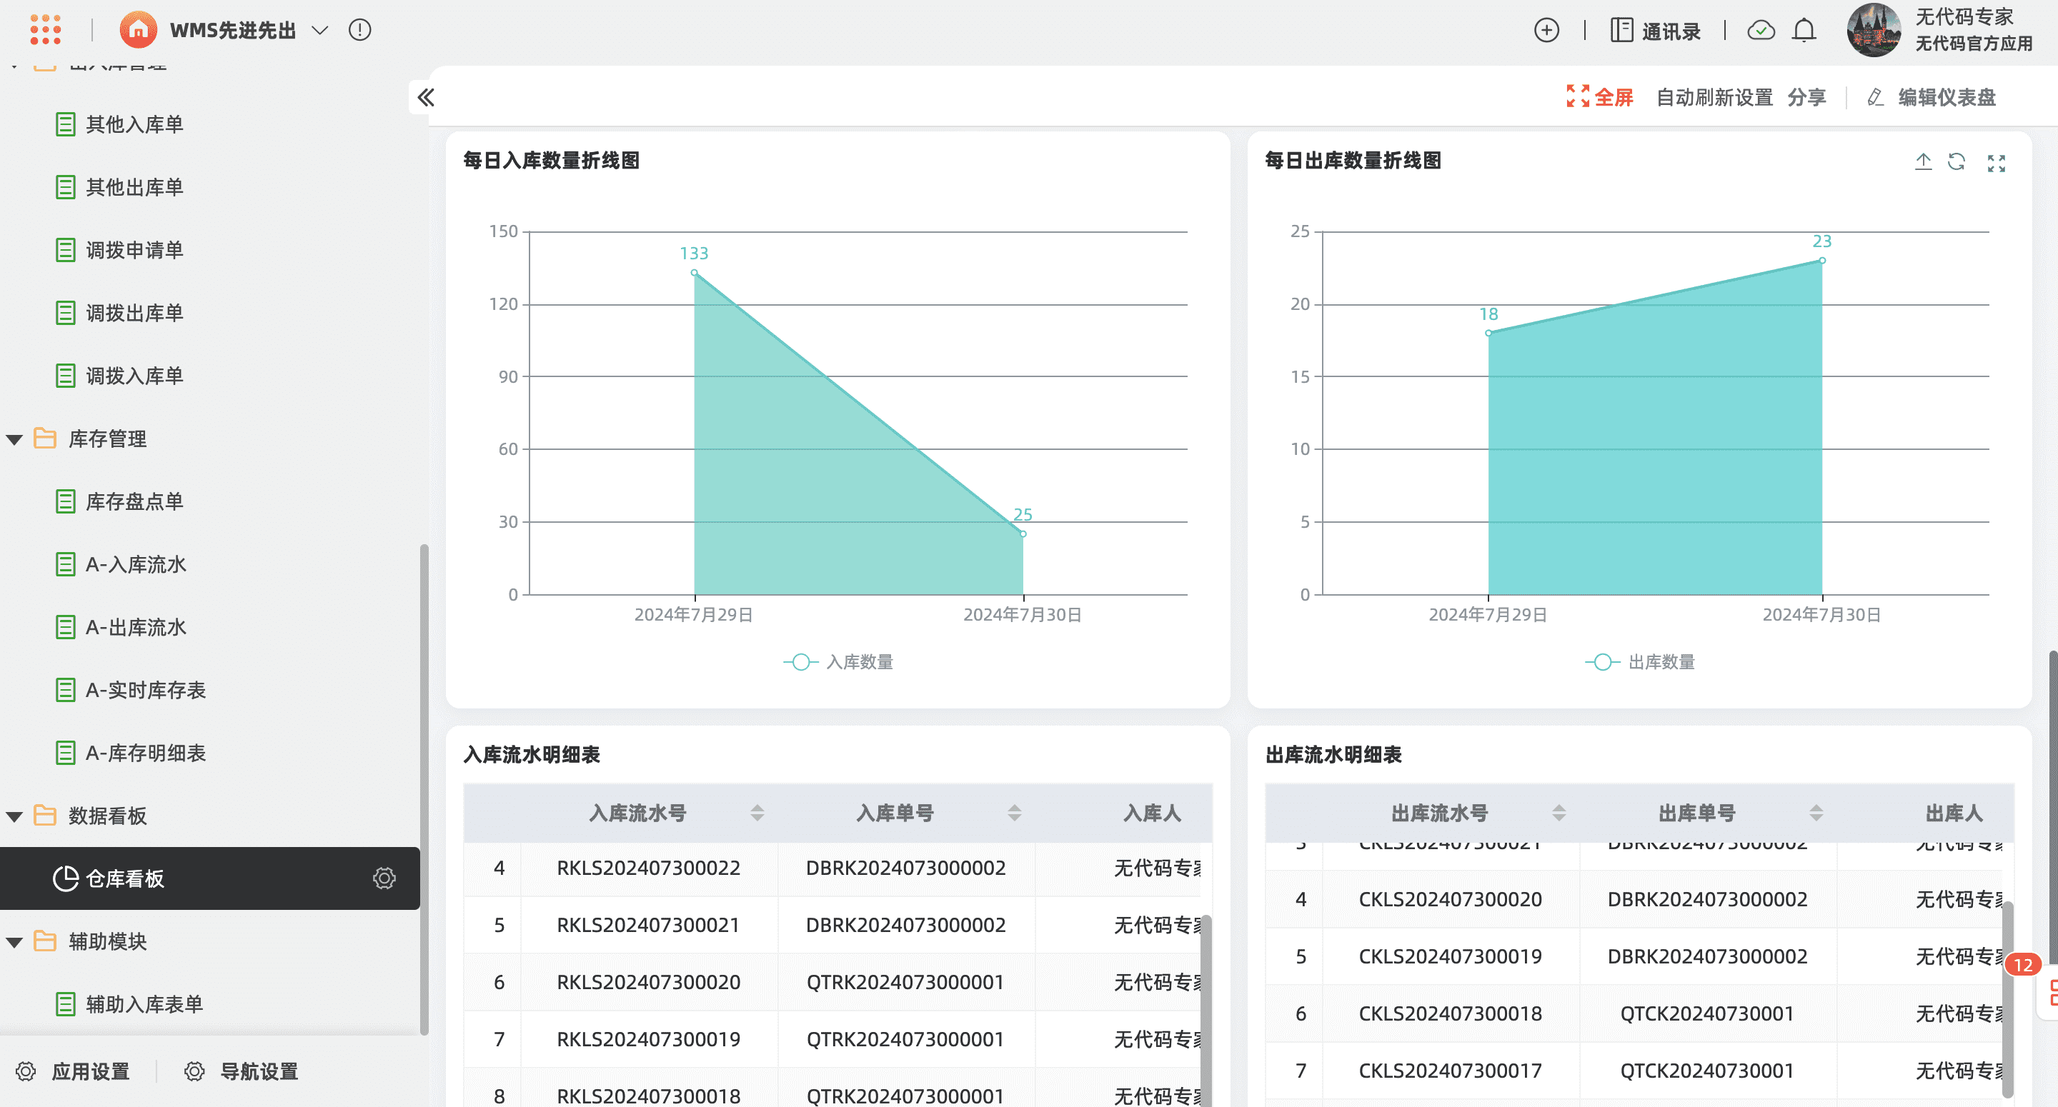Open settings gear for 仓库看板
This screenshot has width=2058, height=1107.
point(384,878)
